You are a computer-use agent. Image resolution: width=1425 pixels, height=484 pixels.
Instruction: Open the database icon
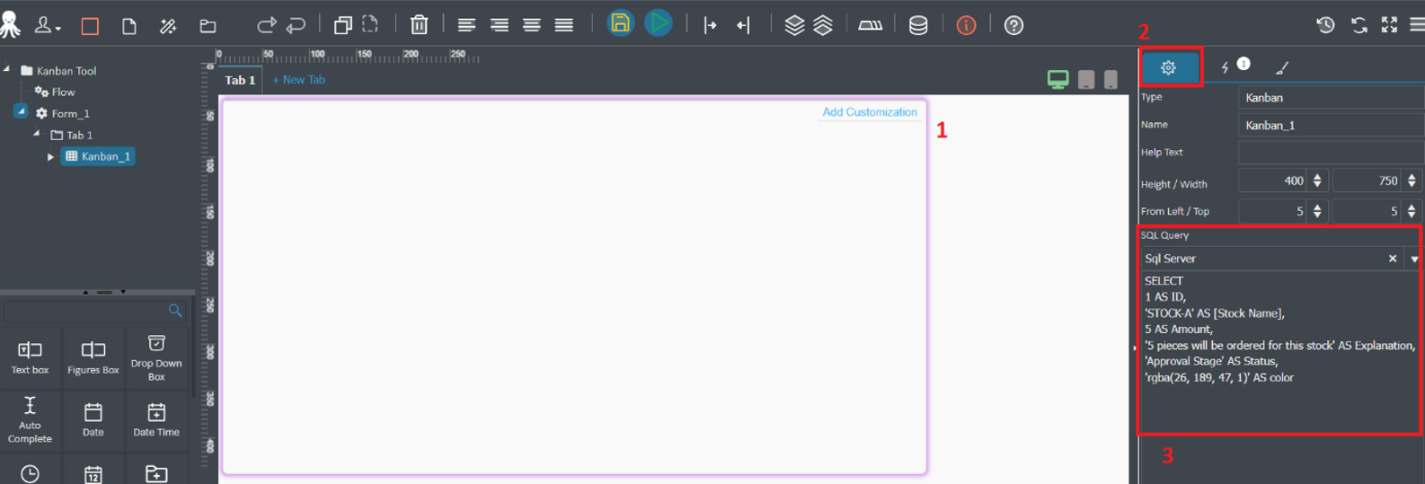click(x=918, y=25)
